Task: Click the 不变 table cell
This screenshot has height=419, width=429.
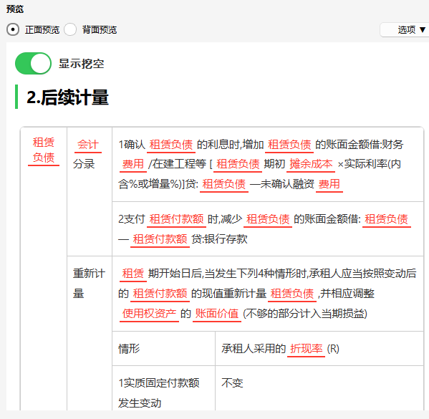Action: pyautogui.click(x=232, y=383)
